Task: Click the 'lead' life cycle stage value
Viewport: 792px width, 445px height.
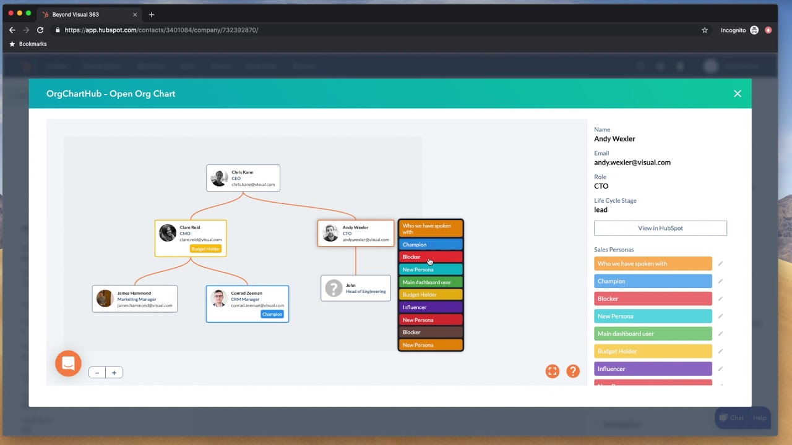Action: point(601,210)
